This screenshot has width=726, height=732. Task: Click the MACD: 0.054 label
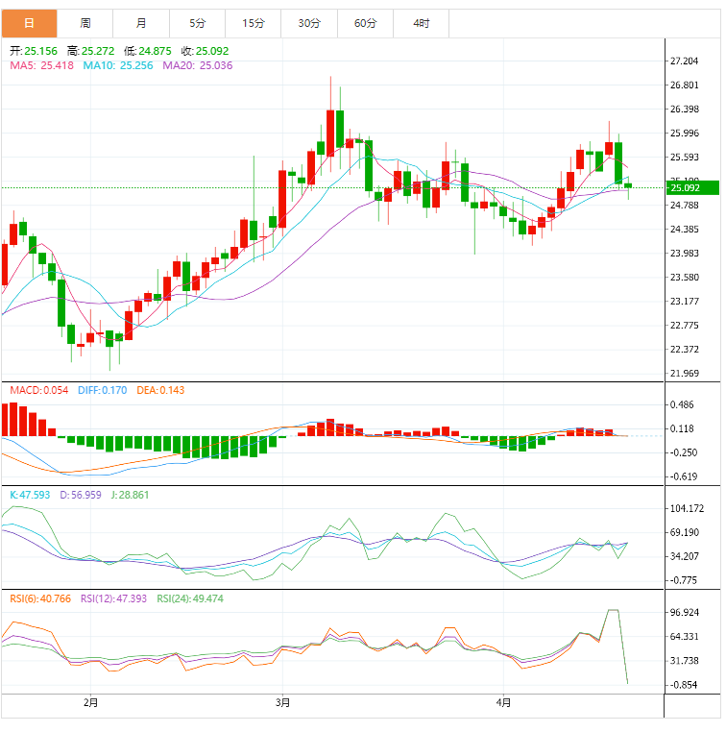coord(39,390)
